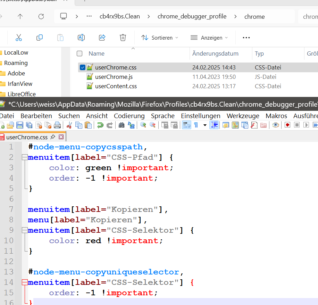Click the Share icon in Explorer toolbar
The width and height of the screenshot is (318, 305).
[x=102, y=38]
